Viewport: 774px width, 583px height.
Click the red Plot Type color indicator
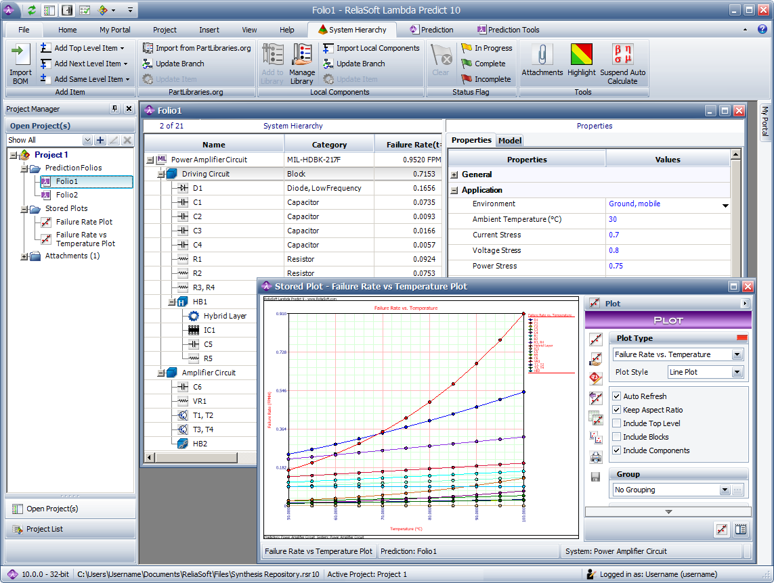[x=741, y=338]
